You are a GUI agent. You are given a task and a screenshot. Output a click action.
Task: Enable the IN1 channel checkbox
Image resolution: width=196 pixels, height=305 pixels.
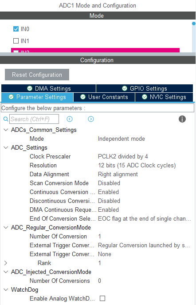pos(16,41)
